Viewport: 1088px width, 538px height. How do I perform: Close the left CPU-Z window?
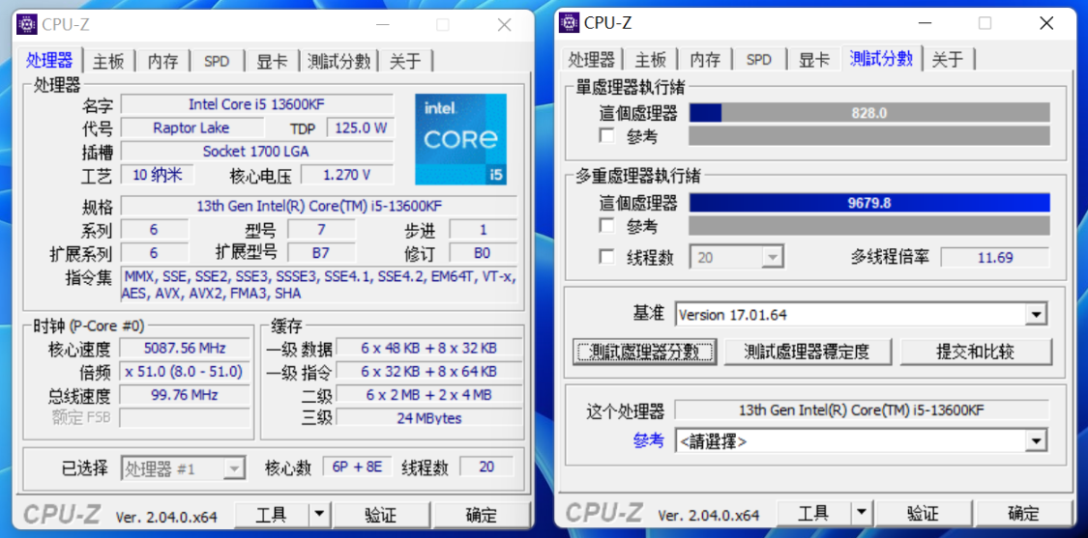pyautogui.click(x=505, y=25)
